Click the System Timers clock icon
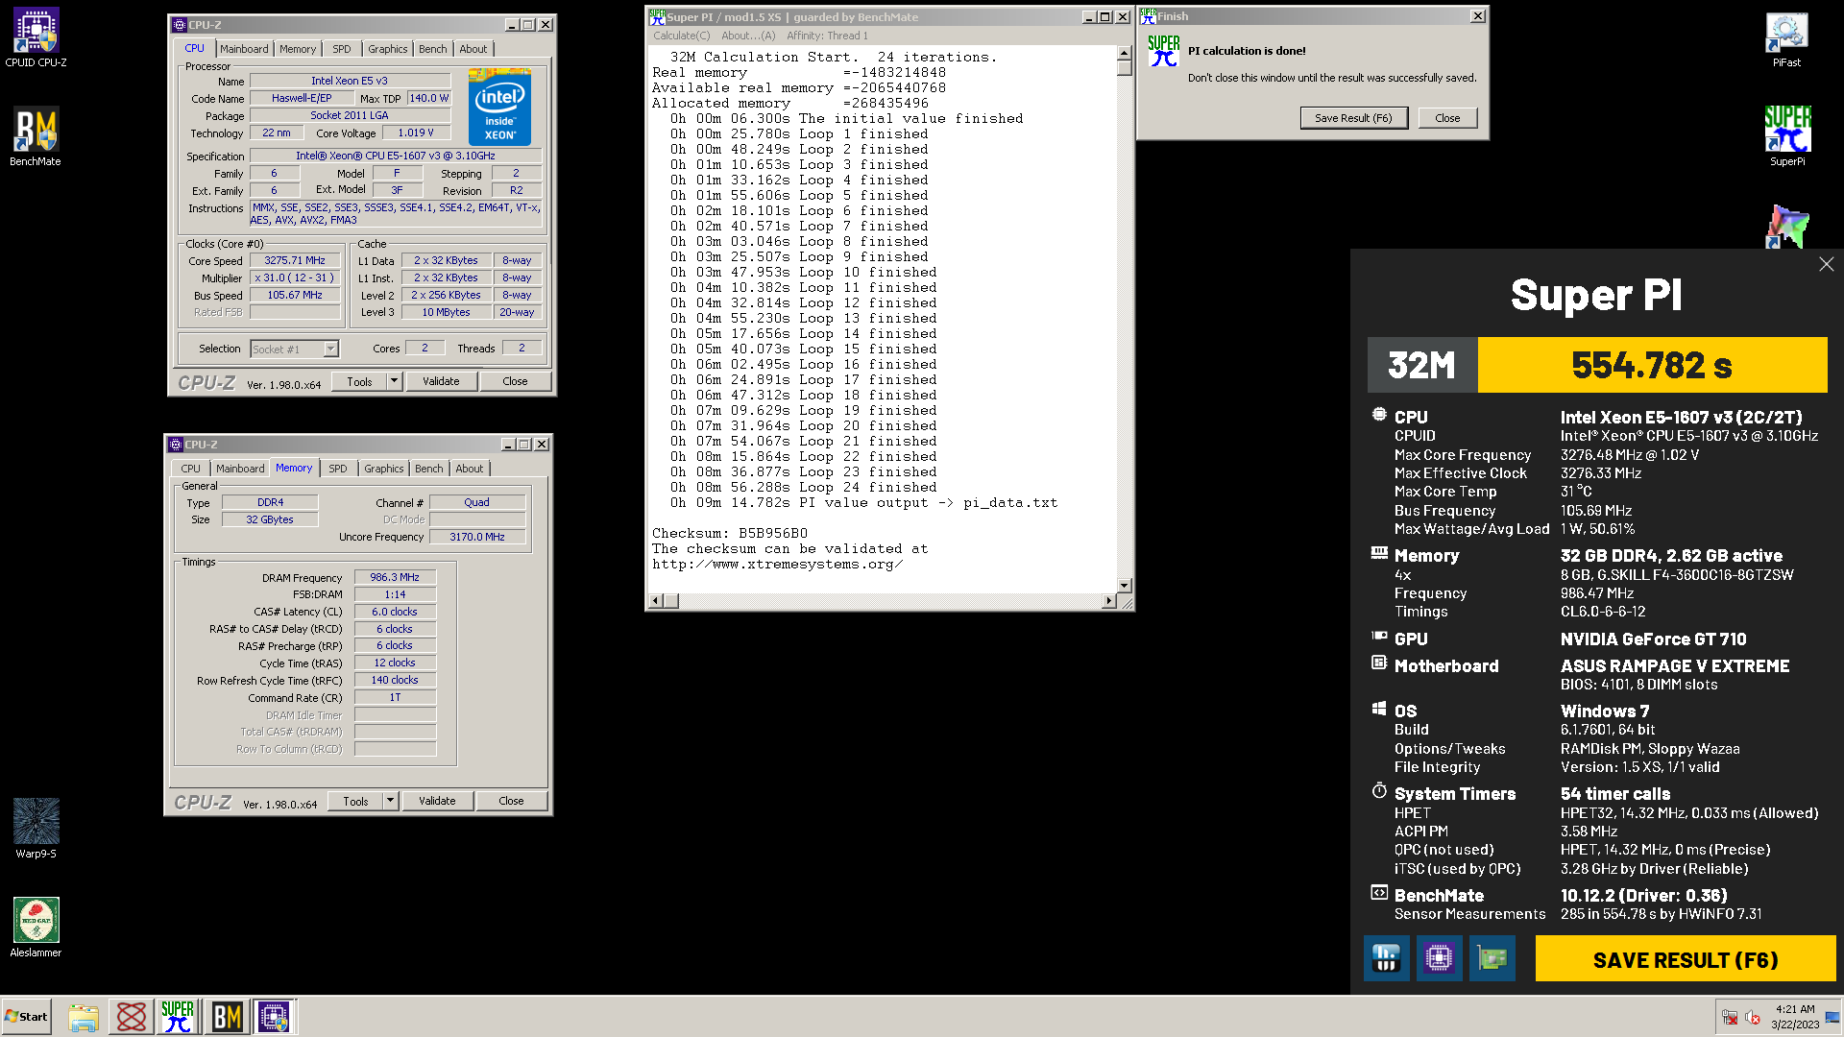This screenshot has height=1037, width=1844. point(1379,791)
